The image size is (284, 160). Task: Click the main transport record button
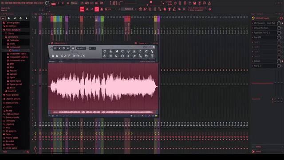pyautogui.click(x=68, y=3)
